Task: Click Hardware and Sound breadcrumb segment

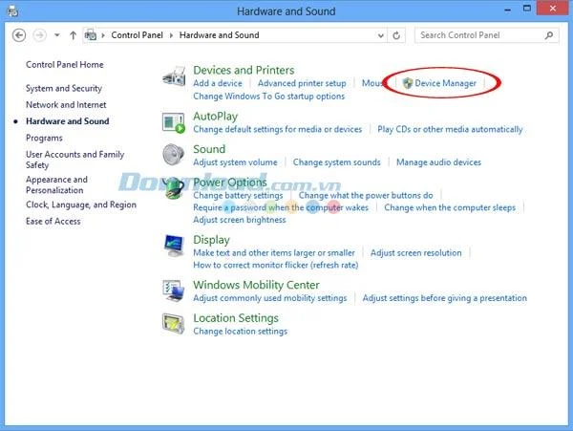Action: coord(220,35)
